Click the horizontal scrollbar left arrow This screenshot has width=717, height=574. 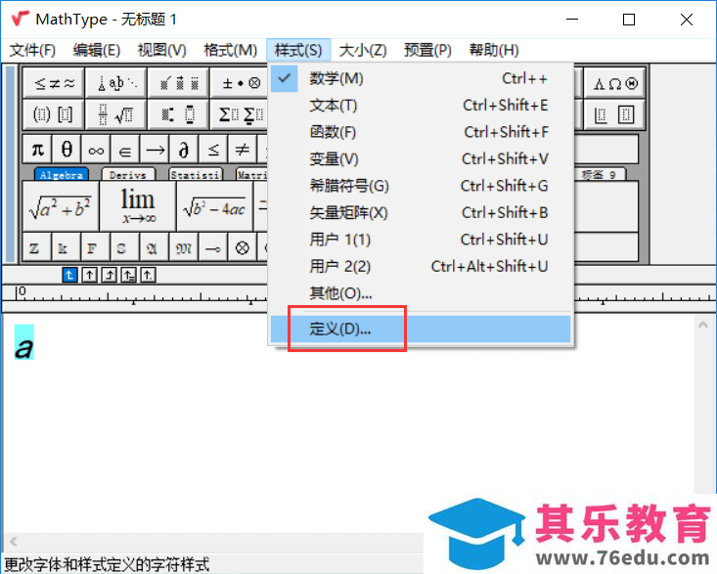click(x=14, y=542)
